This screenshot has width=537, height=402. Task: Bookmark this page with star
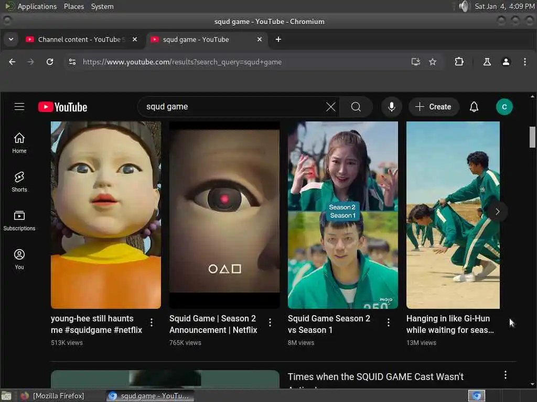(x=433, y=62)
